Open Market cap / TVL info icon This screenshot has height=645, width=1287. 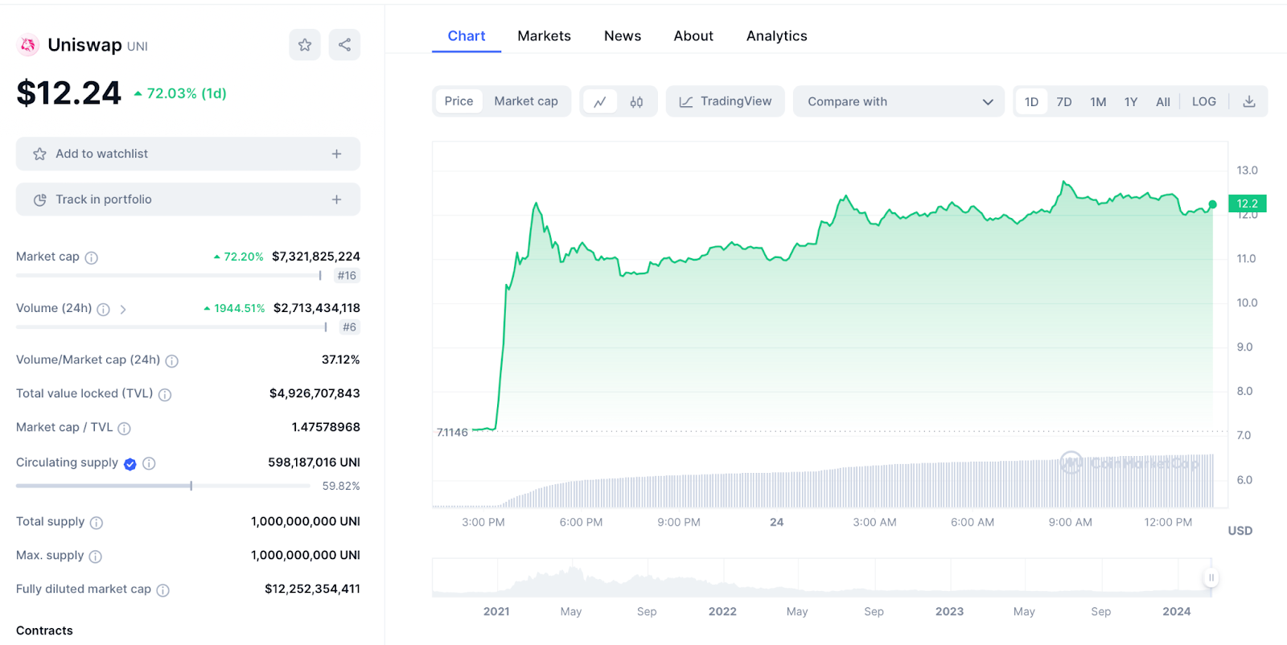124,429
